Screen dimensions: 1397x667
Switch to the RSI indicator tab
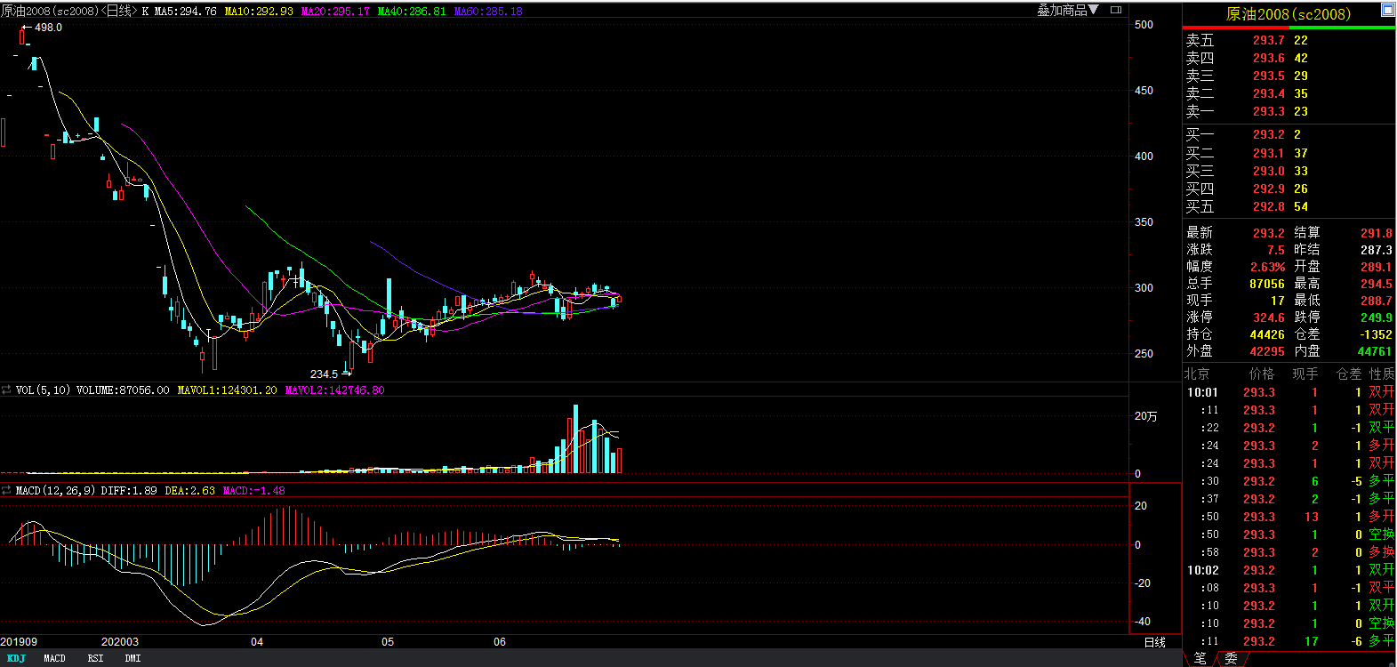(x=95, y=658)
